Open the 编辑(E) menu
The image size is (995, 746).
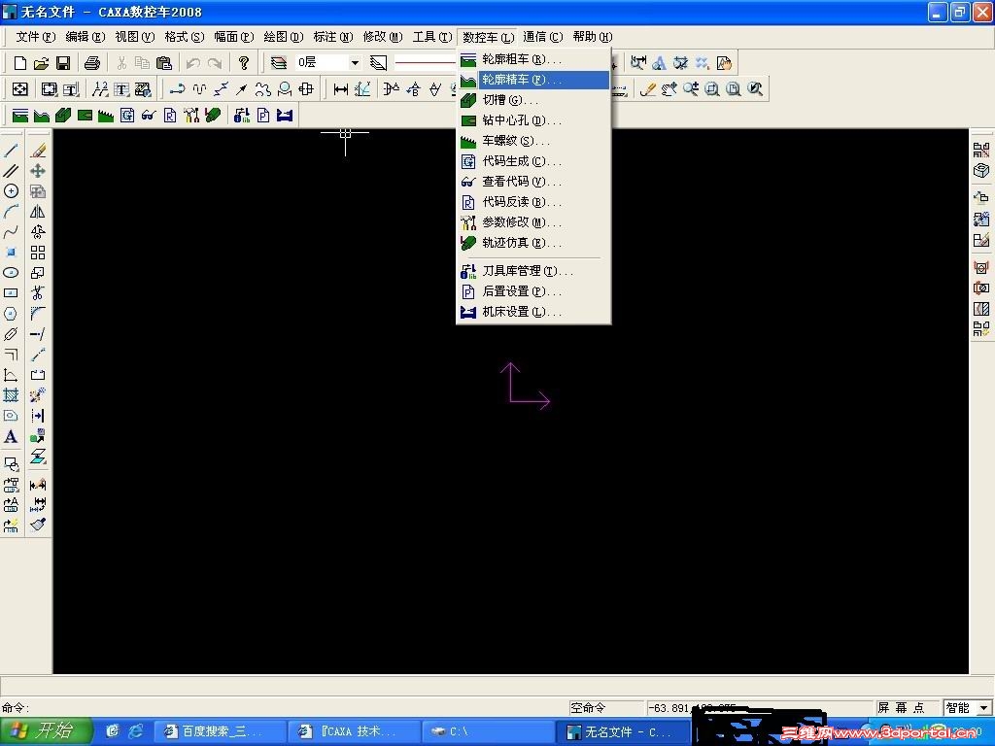pos(86,37)
